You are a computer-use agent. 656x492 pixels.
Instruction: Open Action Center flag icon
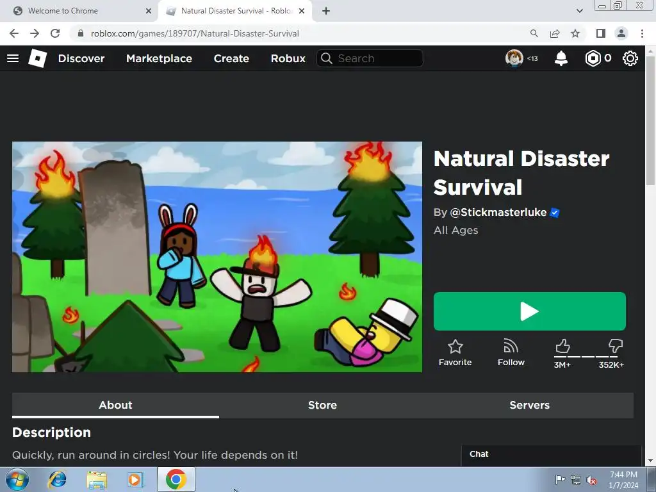pyautogui.click(x=560, y=479)
